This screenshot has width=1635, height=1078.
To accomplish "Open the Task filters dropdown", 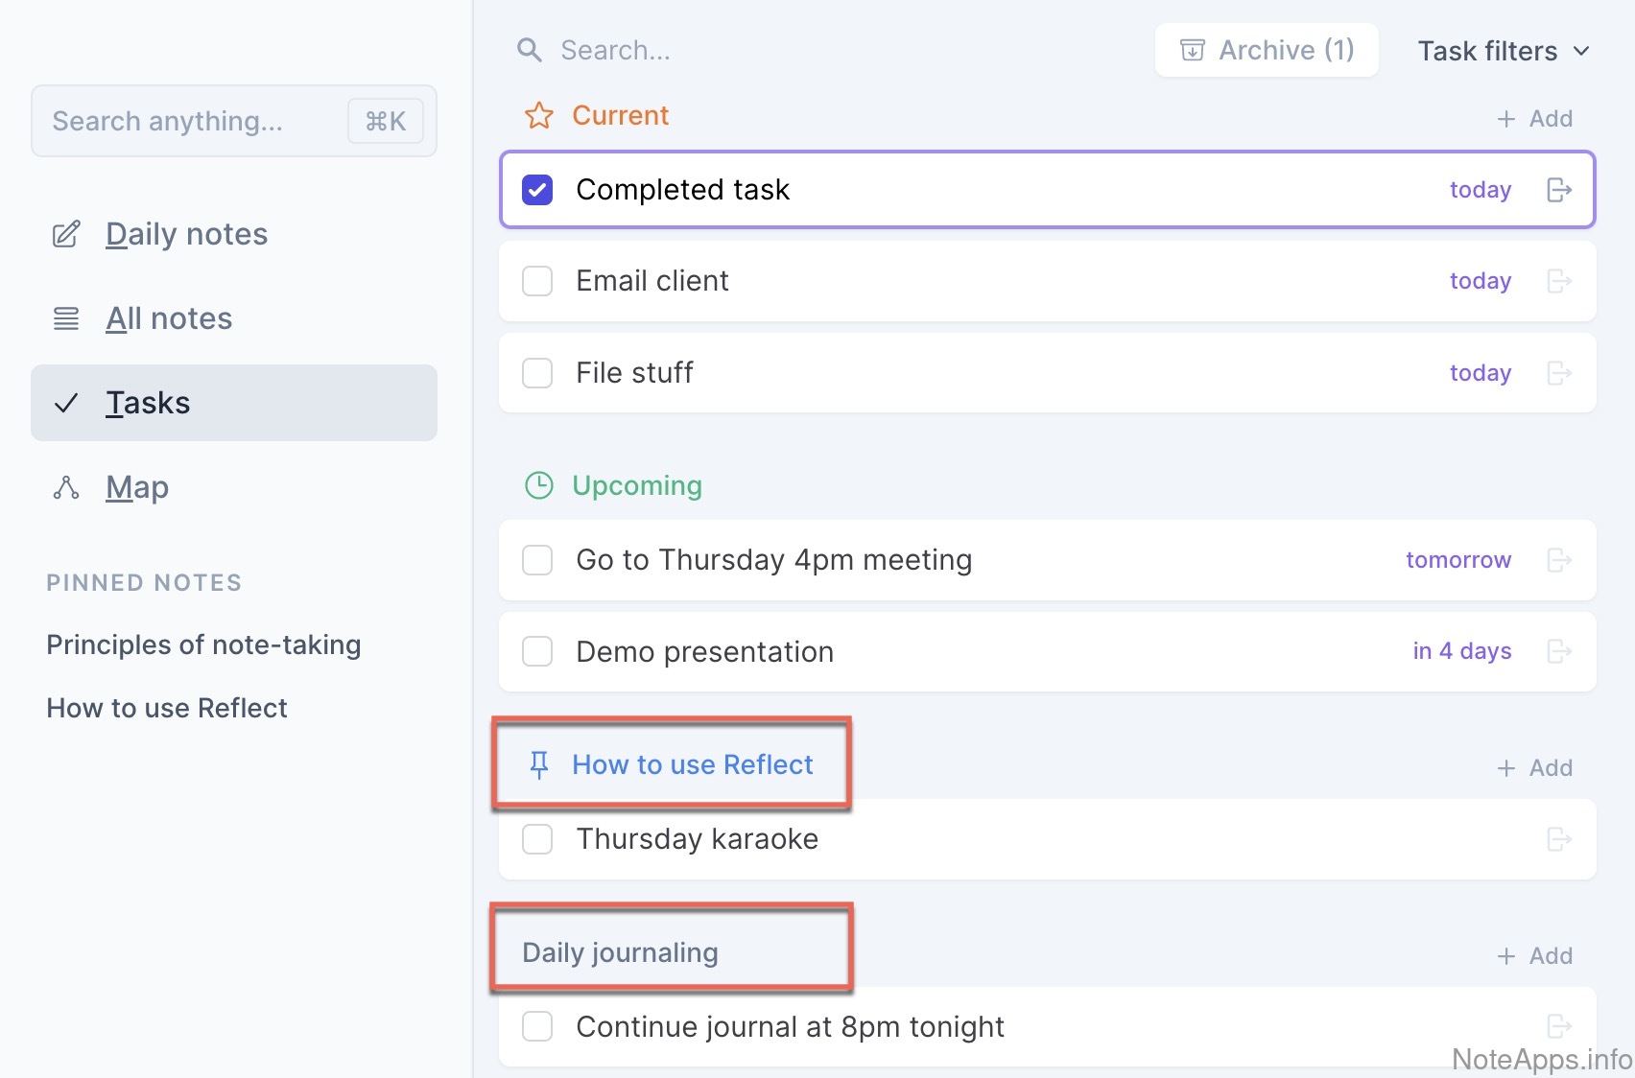I will click(1503, 51).
